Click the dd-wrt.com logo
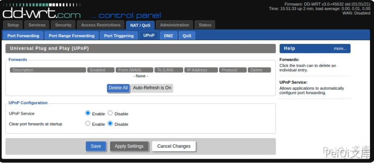374x163 pixels. point(42,13)
